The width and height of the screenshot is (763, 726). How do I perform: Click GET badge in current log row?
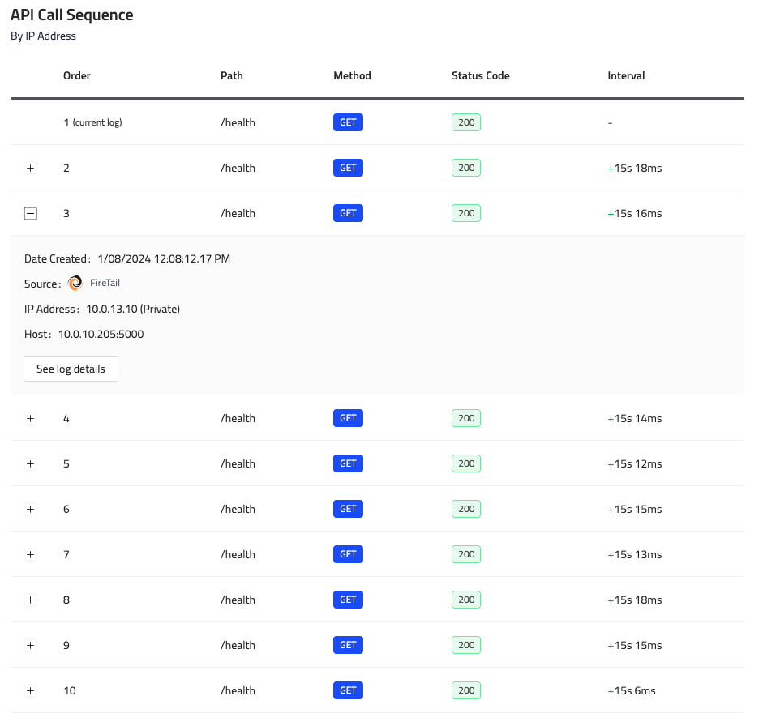point(348,122)
